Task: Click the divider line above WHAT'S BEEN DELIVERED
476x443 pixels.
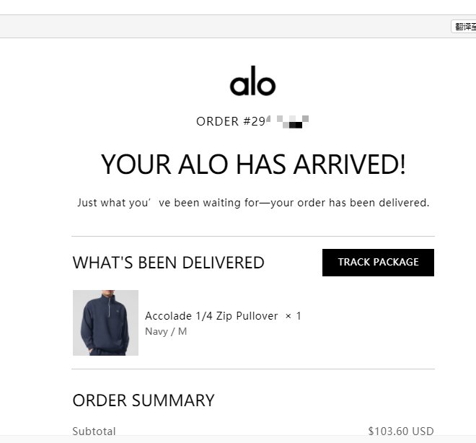Action: pyautogui.click(x=253, y=236)
